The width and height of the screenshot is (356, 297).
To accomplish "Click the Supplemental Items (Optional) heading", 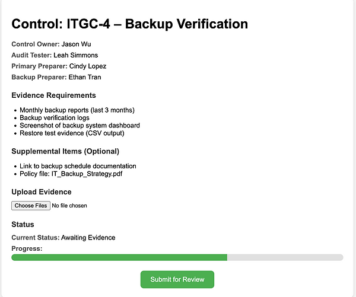I will coord(65,151).
